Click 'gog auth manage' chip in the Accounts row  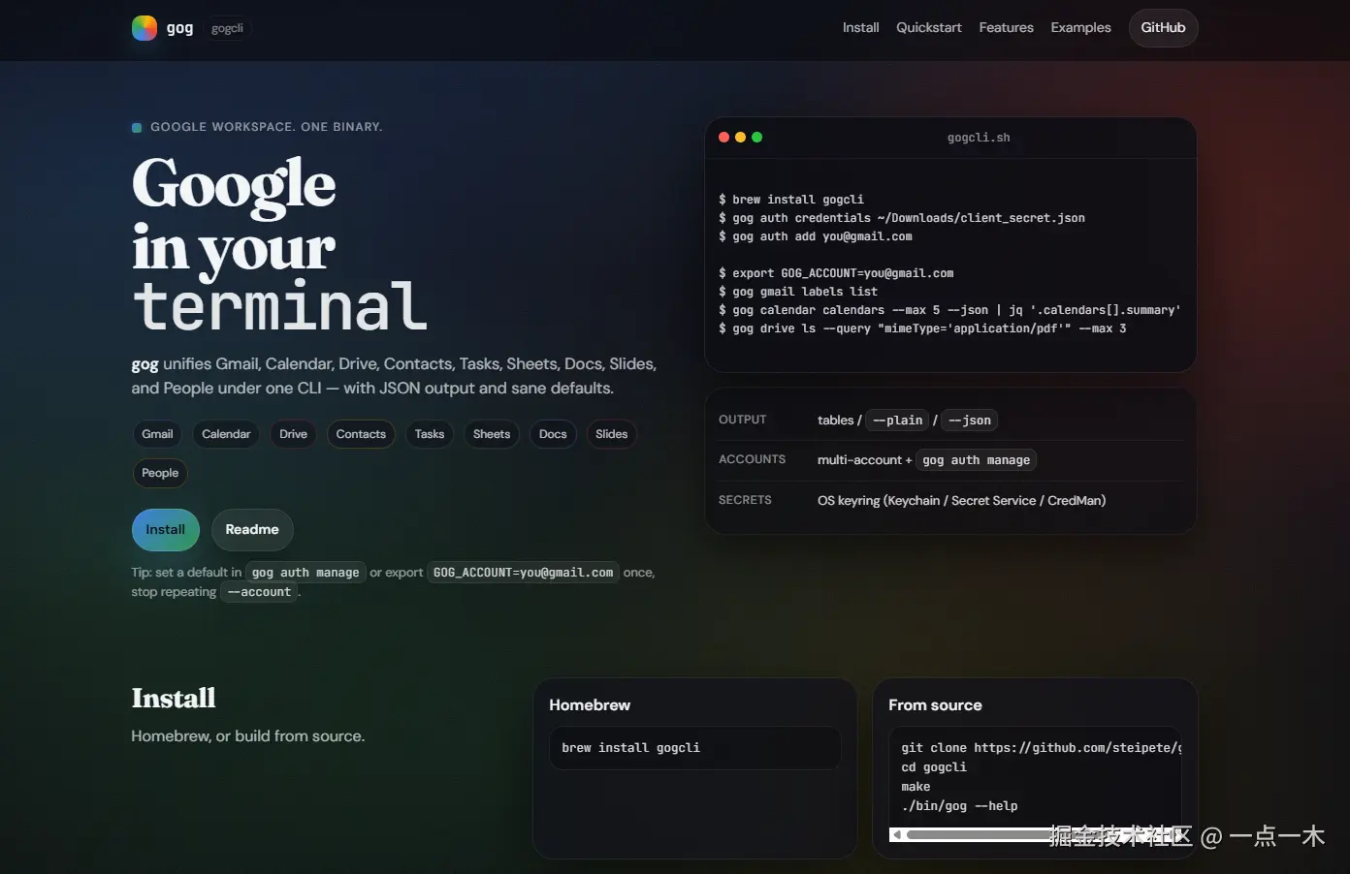(976, 460)
